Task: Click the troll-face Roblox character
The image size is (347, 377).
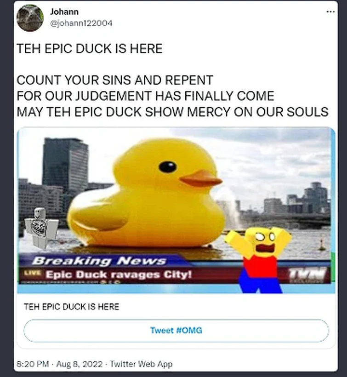Action: click(x=41, y=228)
